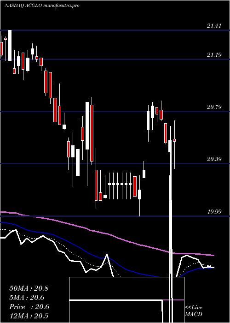Click the <<Live MACD label
This screenshot has width=230, height=323.
(194, 311)
